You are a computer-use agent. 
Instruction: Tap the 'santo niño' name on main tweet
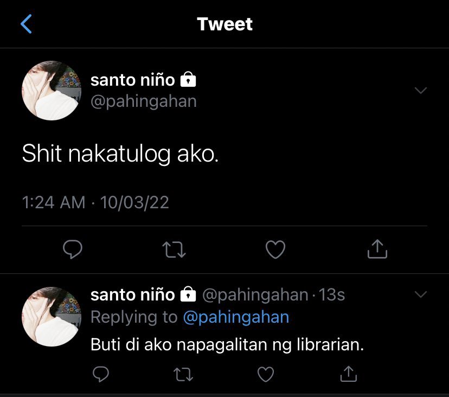[x=132, y=80]
